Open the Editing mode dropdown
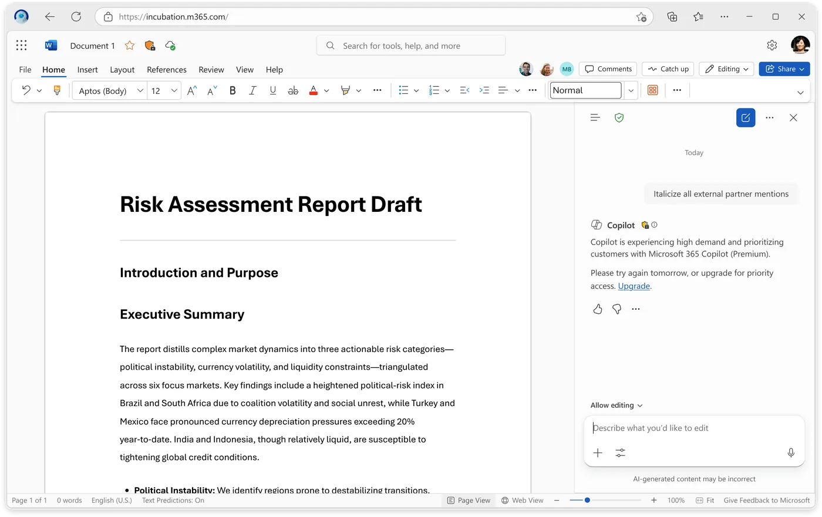Viewport: 822px width, 517px height. (x=727, y=69)
